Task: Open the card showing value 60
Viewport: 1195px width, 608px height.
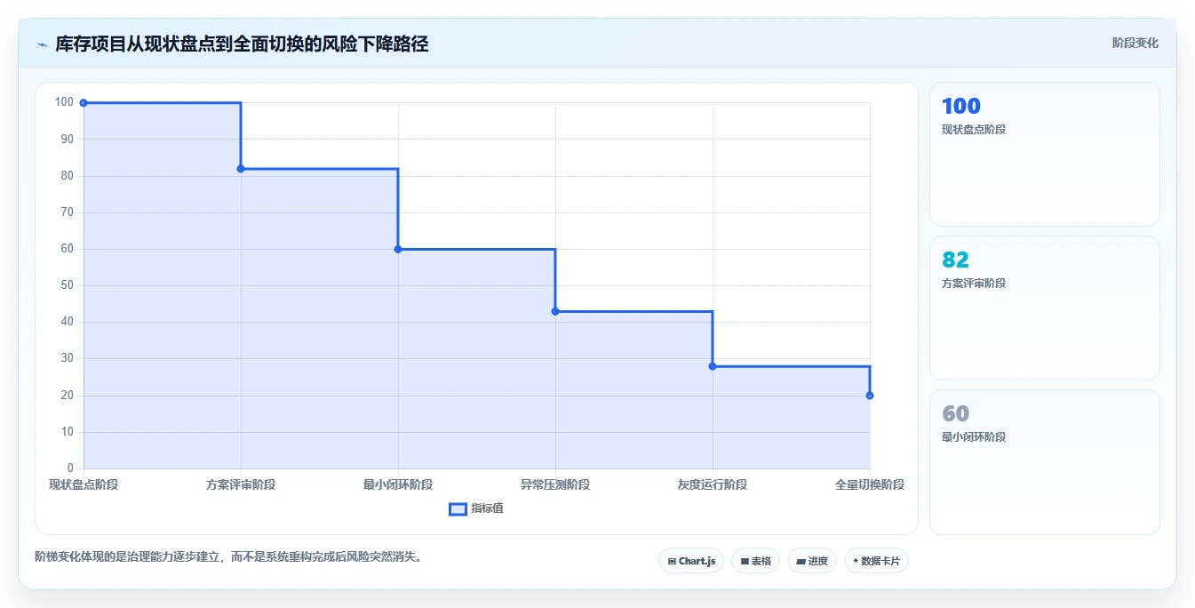Action: 1045,462
